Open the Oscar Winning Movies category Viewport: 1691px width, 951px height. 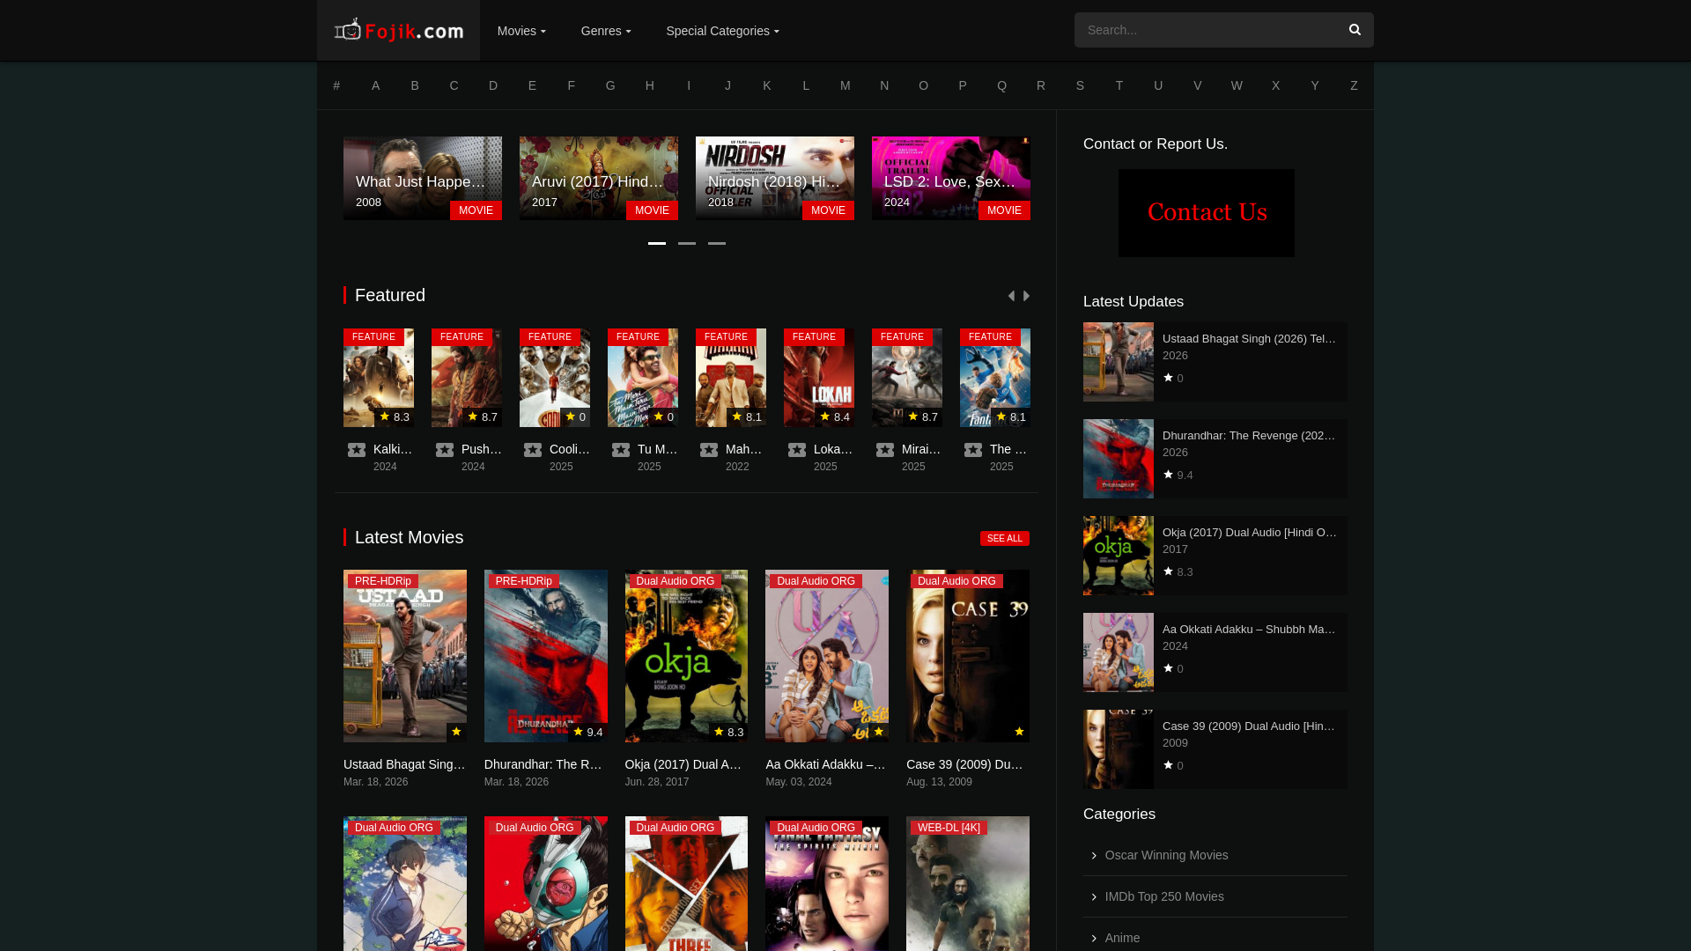click(1166, 855)
